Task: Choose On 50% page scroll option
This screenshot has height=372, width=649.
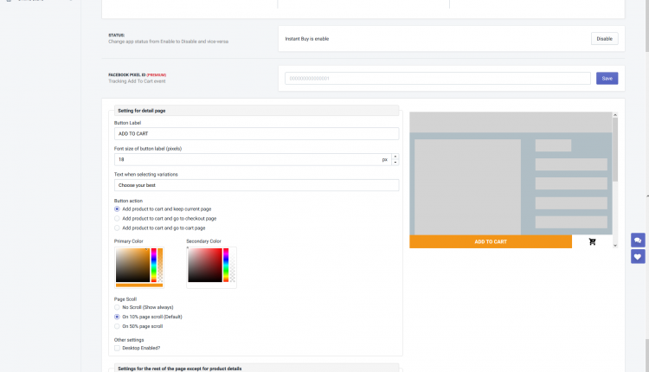Action: pos(117,326)
